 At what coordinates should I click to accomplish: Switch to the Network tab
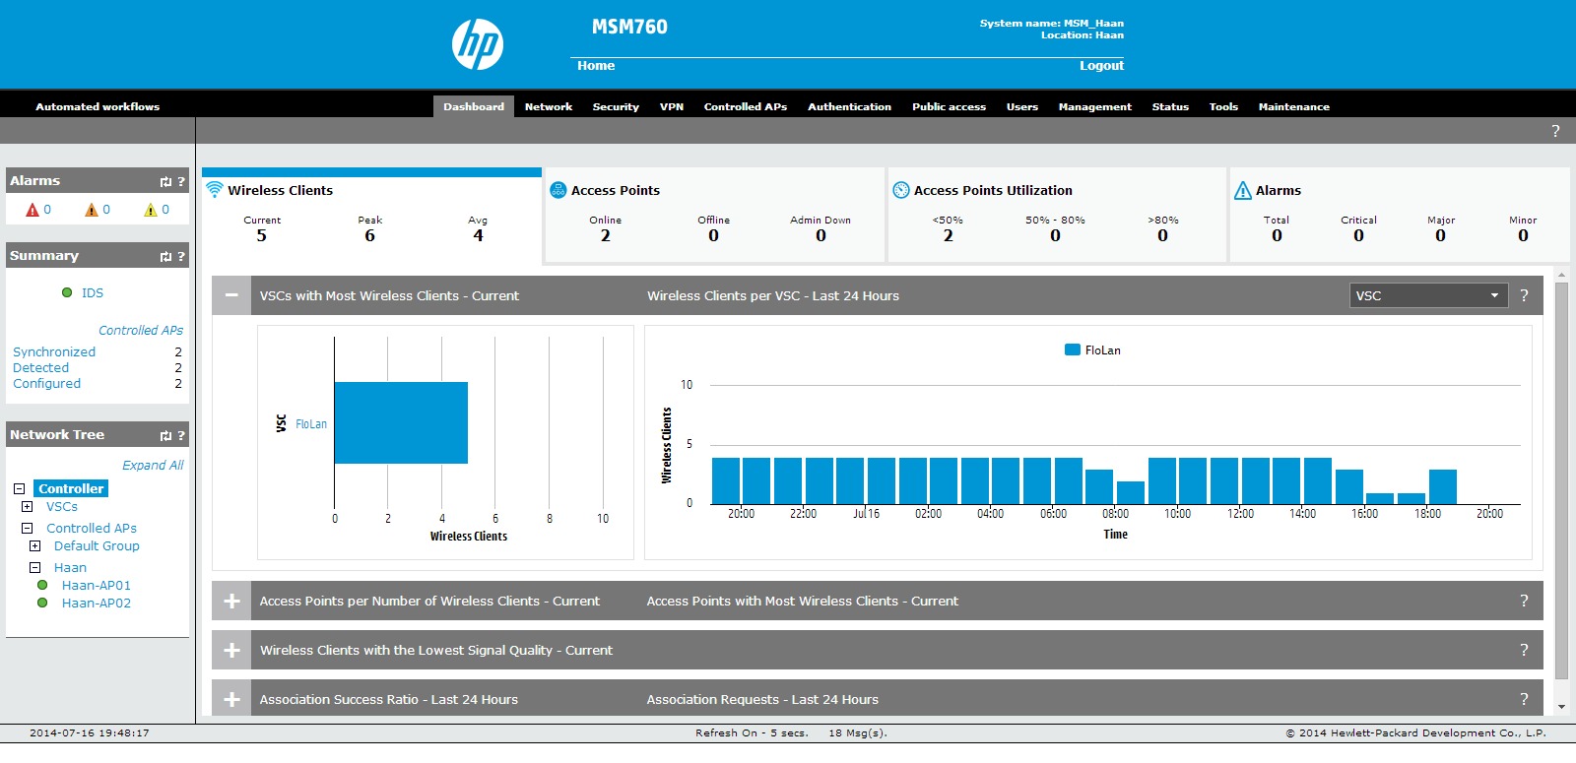548,106
